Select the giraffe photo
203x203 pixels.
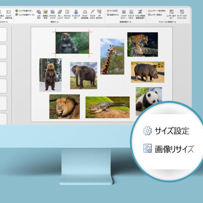(x=112, y=57)
